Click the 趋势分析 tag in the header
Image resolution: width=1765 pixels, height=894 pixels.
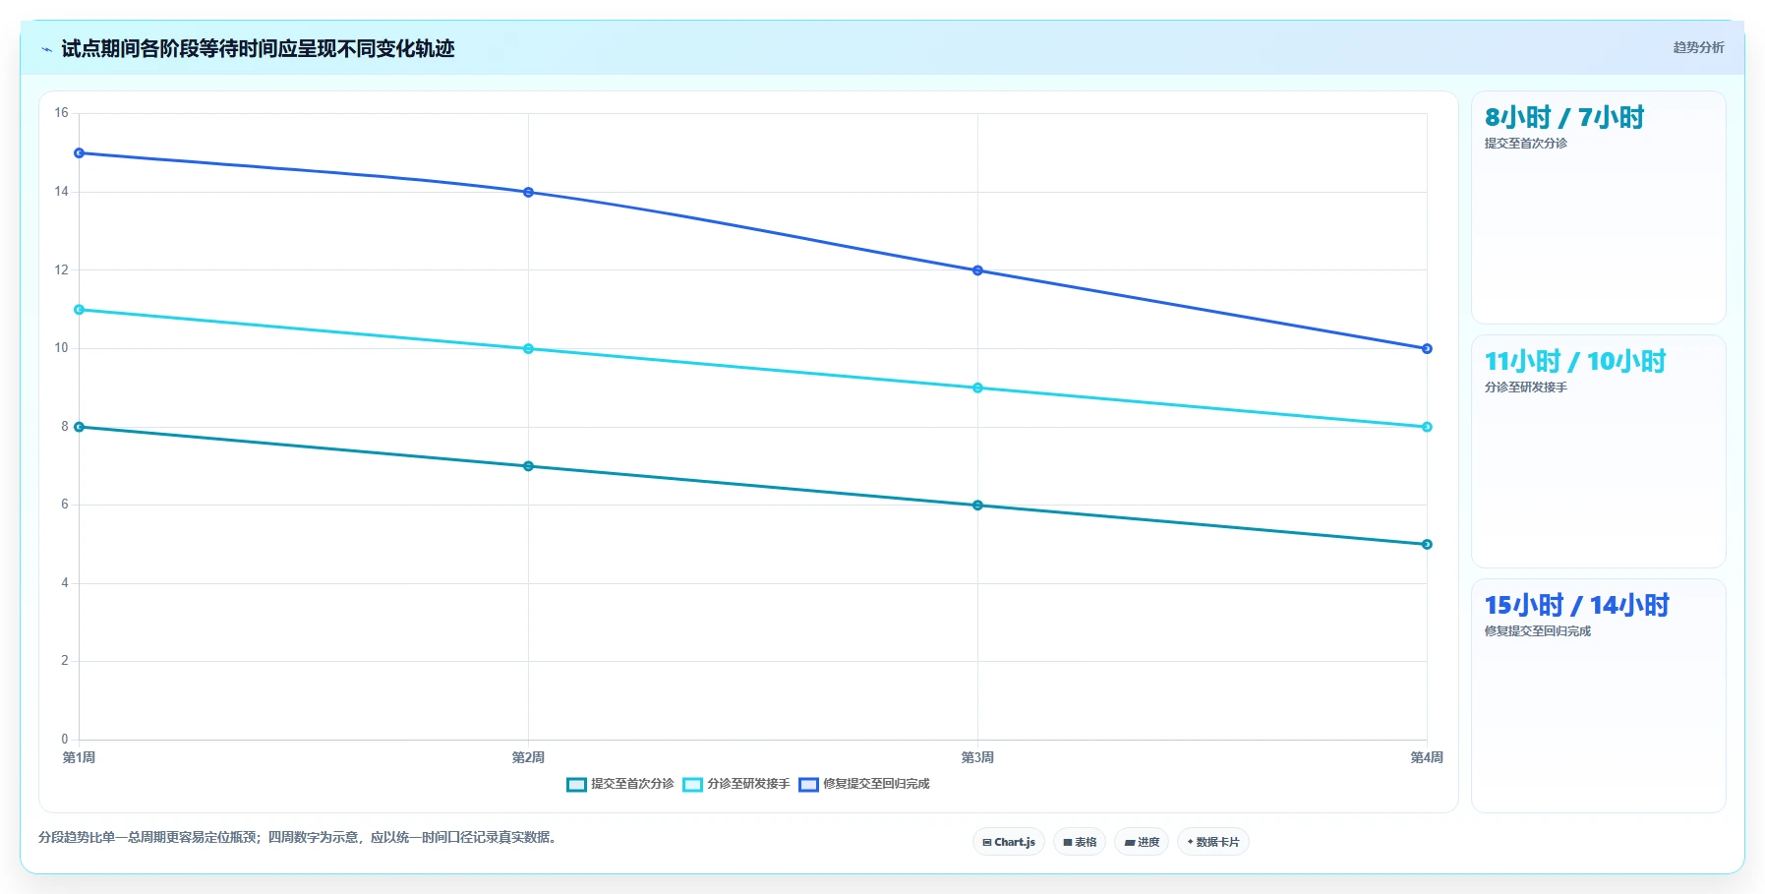1698,47
